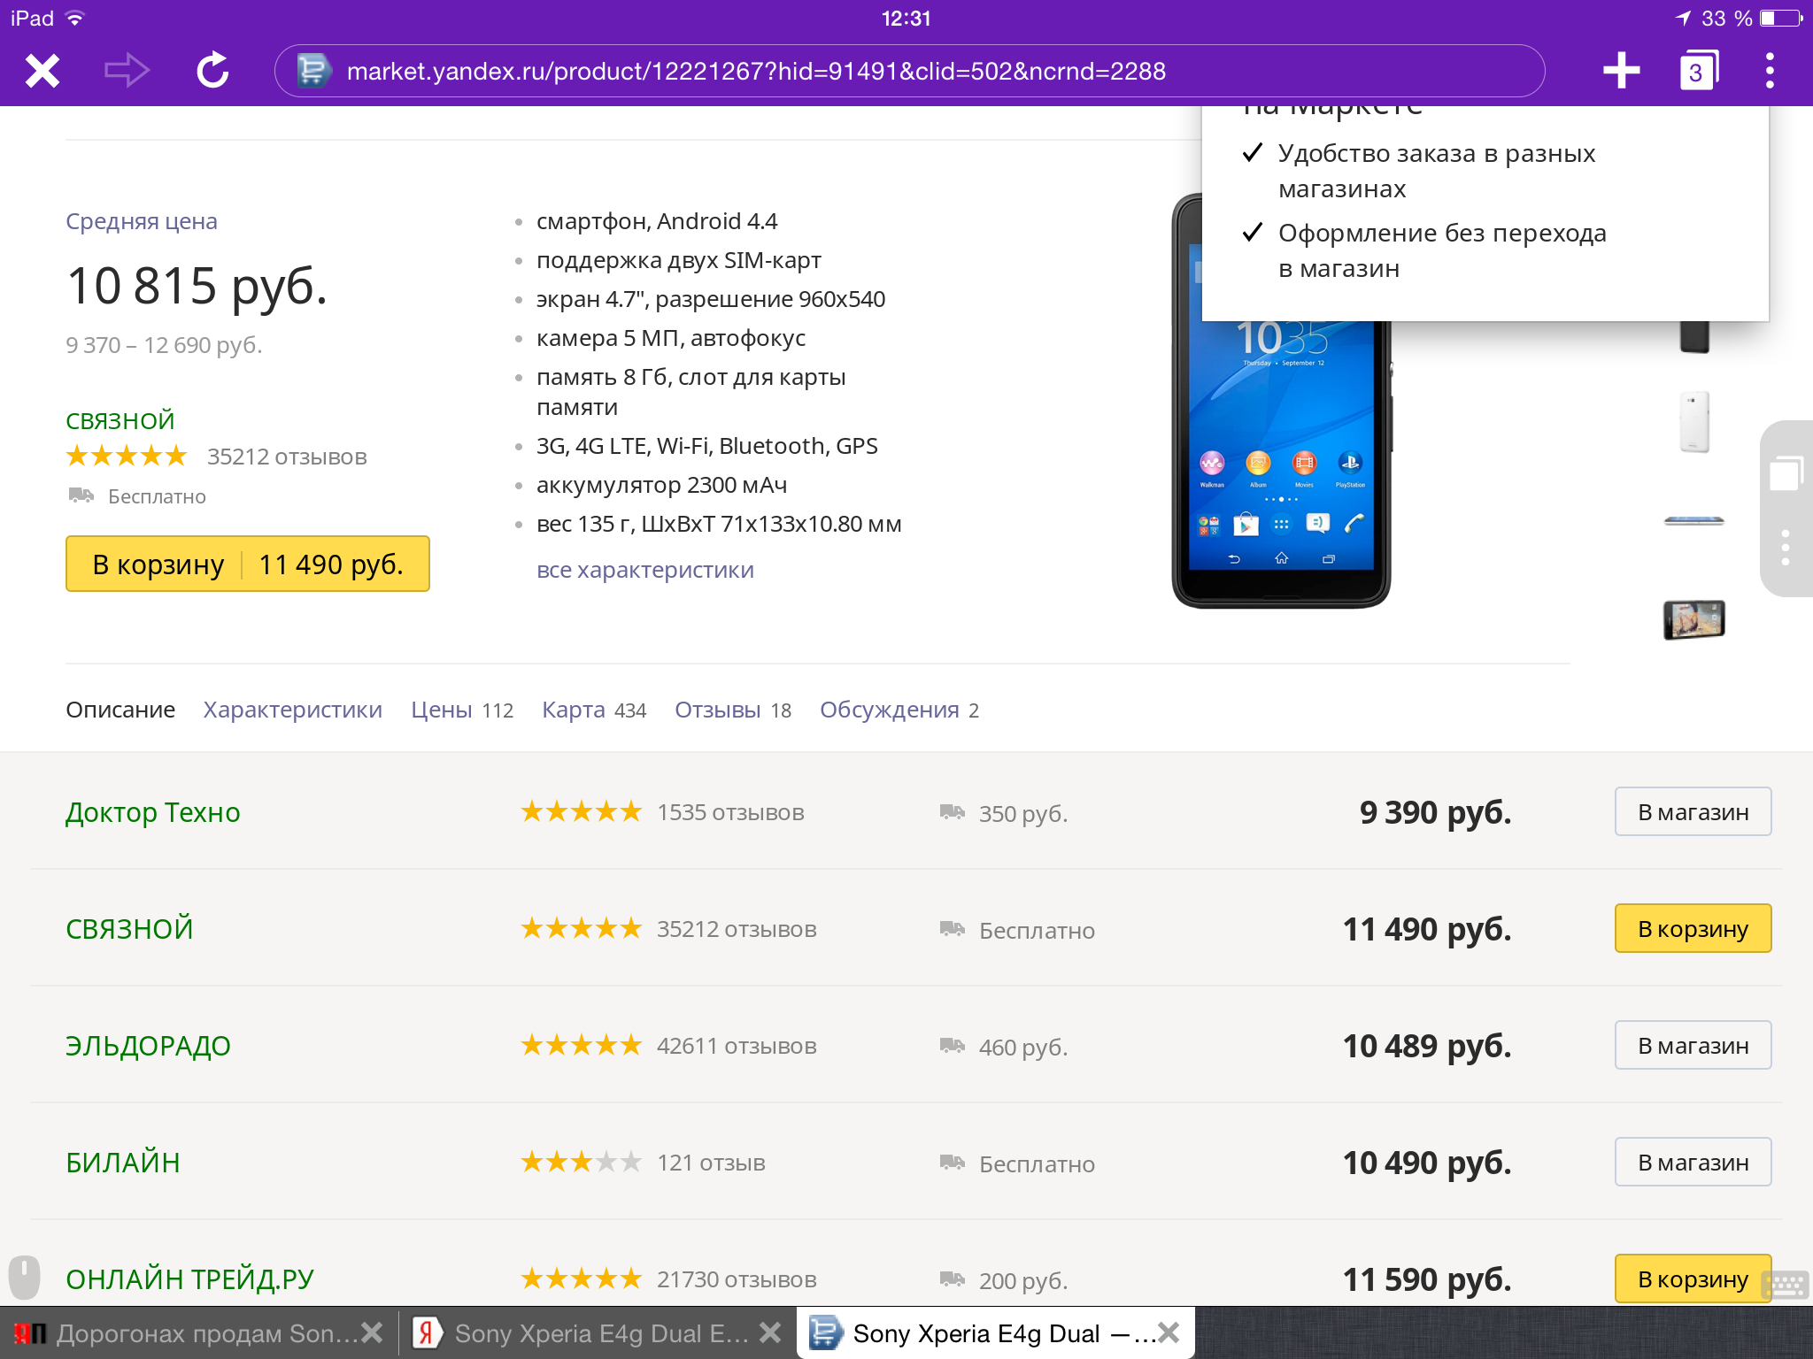Show keyboard with bottom right icon

coord(1786,1285)
